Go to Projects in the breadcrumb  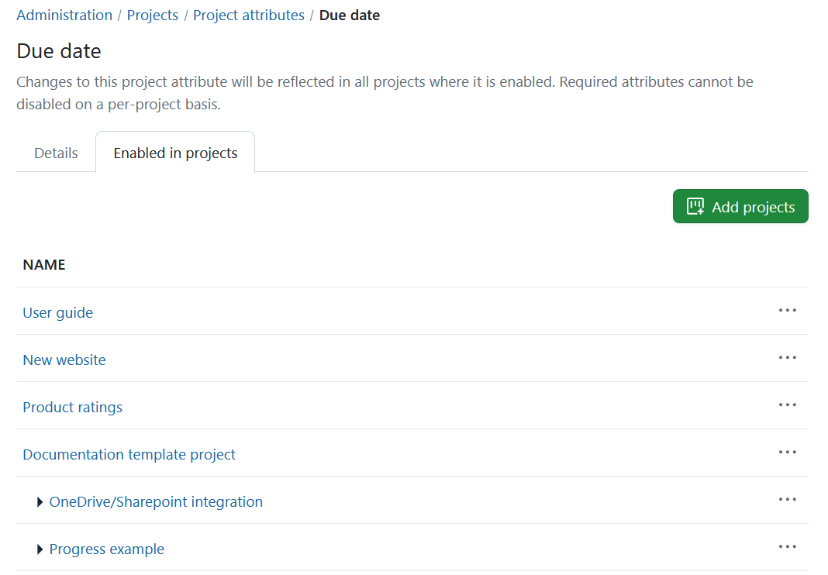tap(152, 15)
